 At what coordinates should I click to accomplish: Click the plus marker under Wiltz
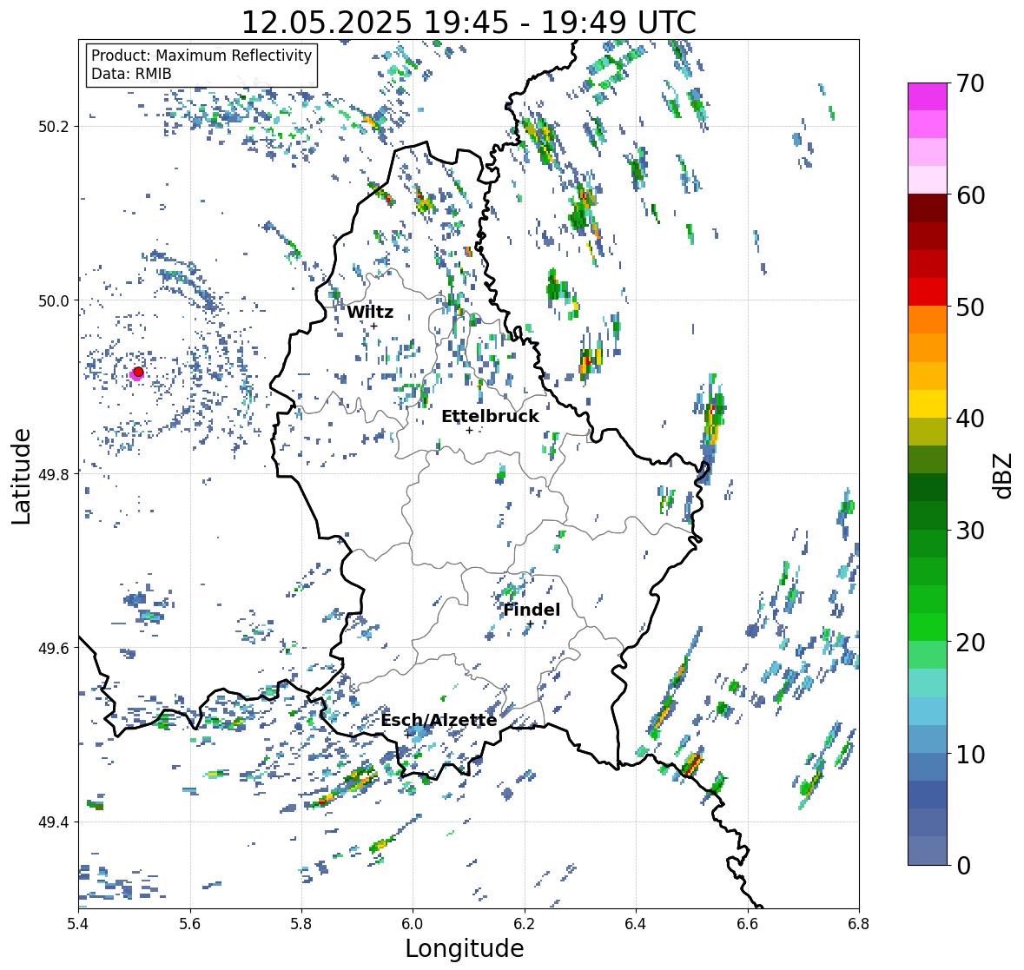click(x=373, y=326)
